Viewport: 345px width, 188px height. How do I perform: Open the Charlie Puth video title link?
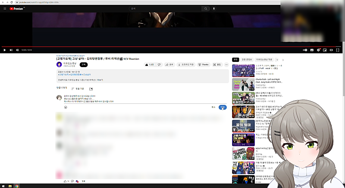269,80
